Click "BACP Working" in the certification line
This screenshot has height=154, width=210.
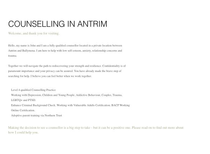(x=120, y=105)
